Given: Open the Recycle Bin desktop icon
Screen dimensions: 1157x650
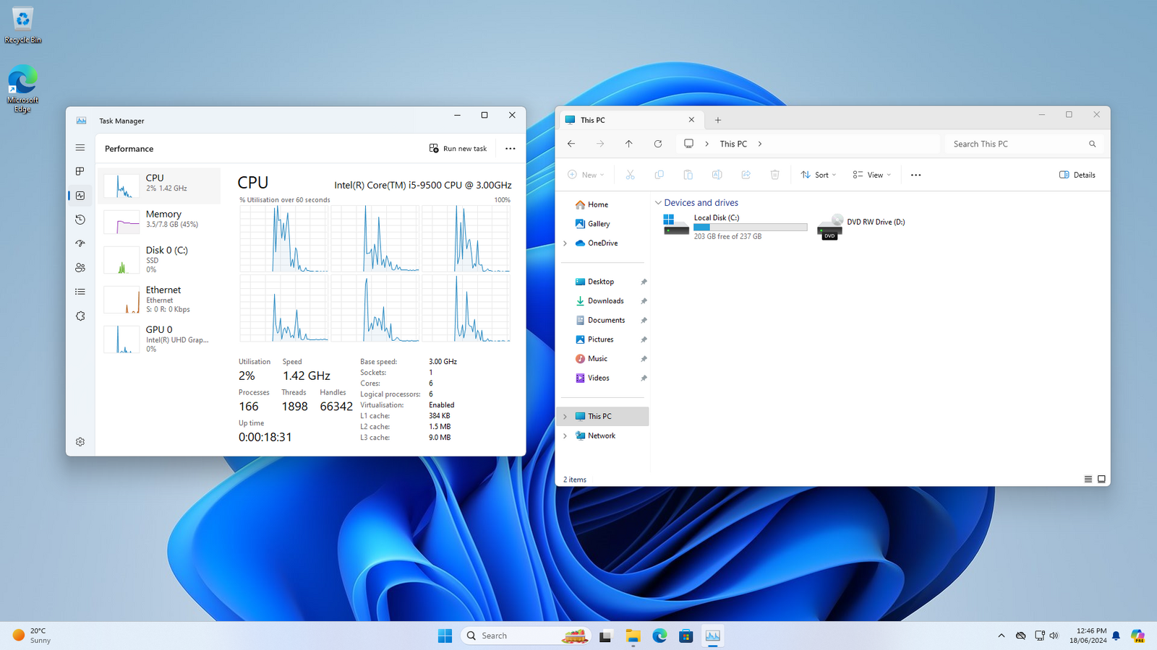Looking at the screenshot, I should 22,25.
